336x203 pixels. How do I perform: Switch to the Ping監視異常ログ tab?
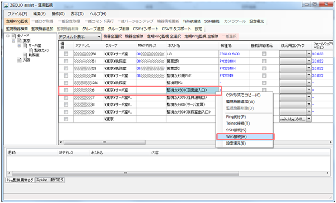click(x=20, y=180)
